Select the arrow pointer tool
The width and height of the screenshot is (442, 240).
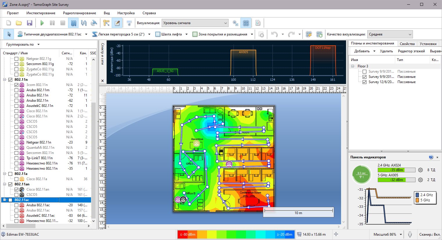[9, 34]
